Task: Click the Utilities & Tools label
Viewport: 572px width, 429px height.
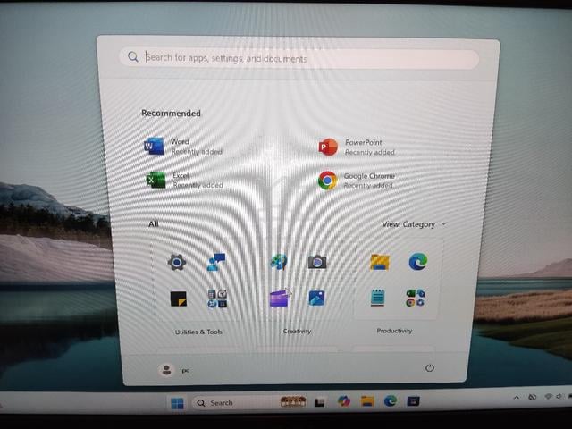Action: tap(198, 332)
